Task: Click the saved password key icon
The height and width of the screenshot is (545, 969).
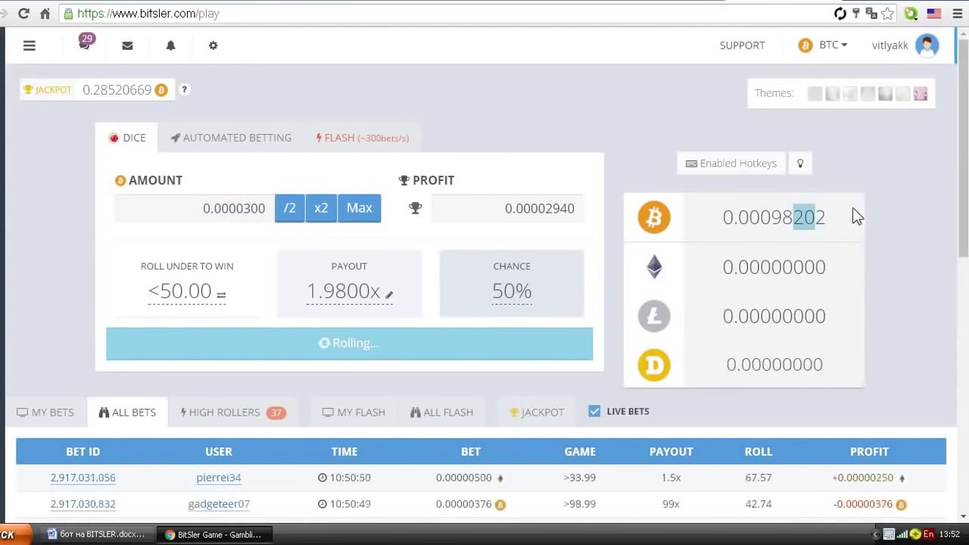Action: [x=856, y=14]
